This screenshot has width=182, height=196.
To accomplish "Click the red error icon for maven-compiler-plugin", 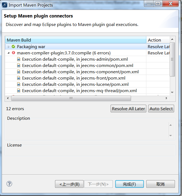I will pos(13,53).
